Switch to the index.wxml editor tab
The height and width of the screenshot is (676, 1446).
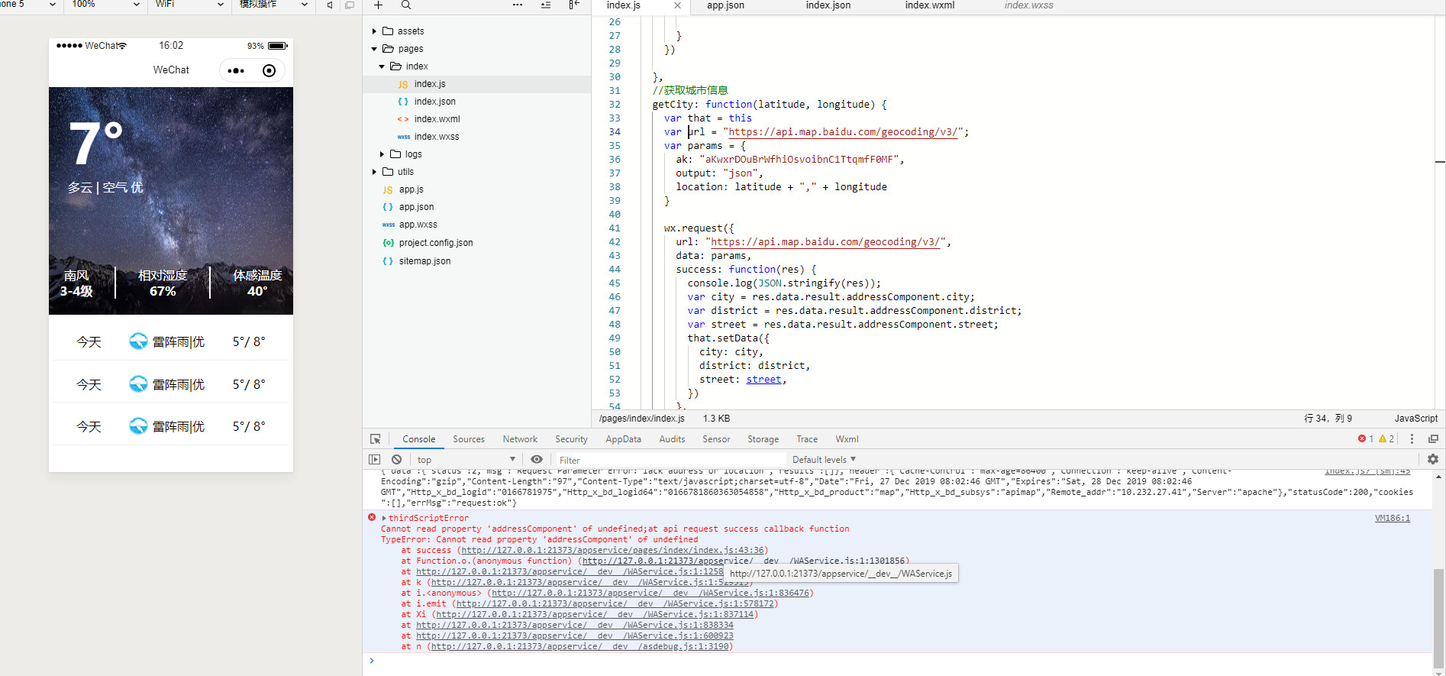pos(929,5)
